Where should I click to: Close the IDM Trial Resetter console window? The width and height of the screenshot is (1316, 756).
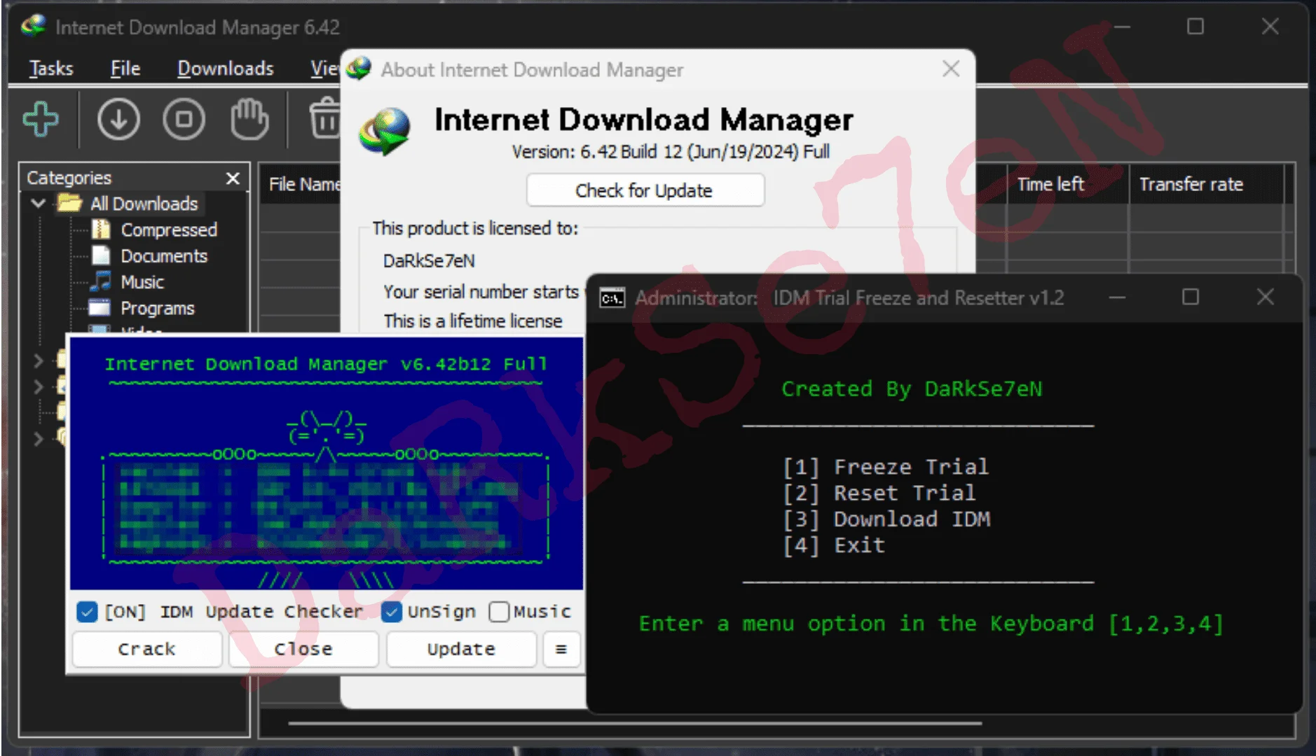(1265, 297)
